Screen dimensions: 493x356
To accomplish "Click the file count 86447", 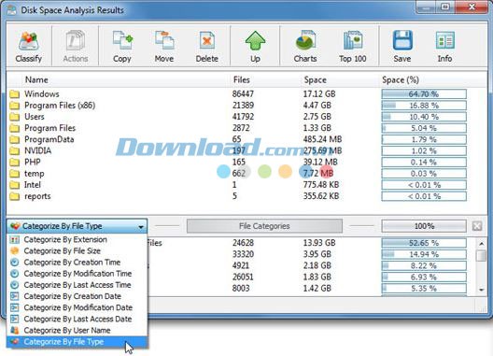I will click(243, 94).
